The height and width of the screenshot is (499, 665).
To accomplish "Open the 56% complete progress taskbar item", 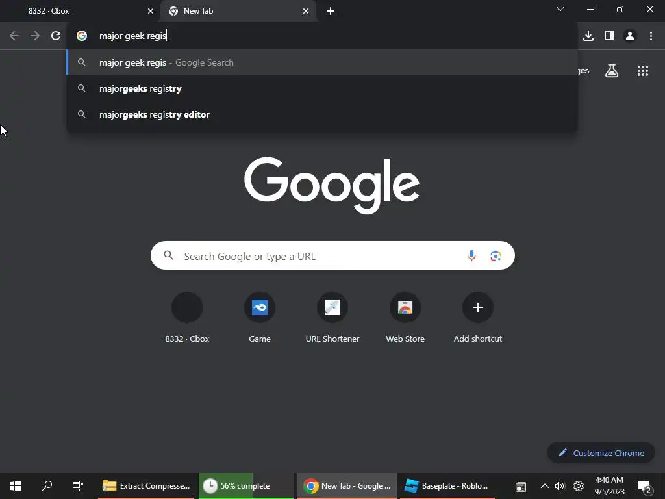I will pyautogui.click(x=246, y=486).
